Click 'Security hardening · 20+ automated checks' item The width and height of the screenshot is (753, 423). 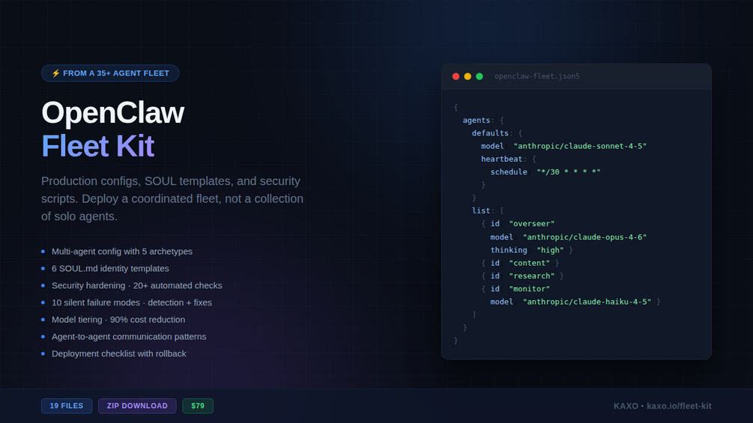pyautogui.click(x=137, y=285)
